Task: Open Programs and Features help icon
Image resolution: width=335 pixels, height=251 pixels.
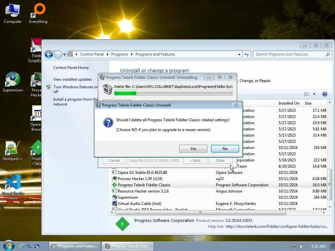Action: [x=325, y=94]
